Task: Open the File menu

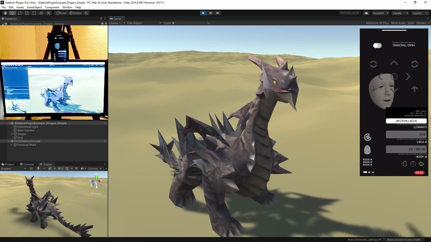Action: pos(3,7)
